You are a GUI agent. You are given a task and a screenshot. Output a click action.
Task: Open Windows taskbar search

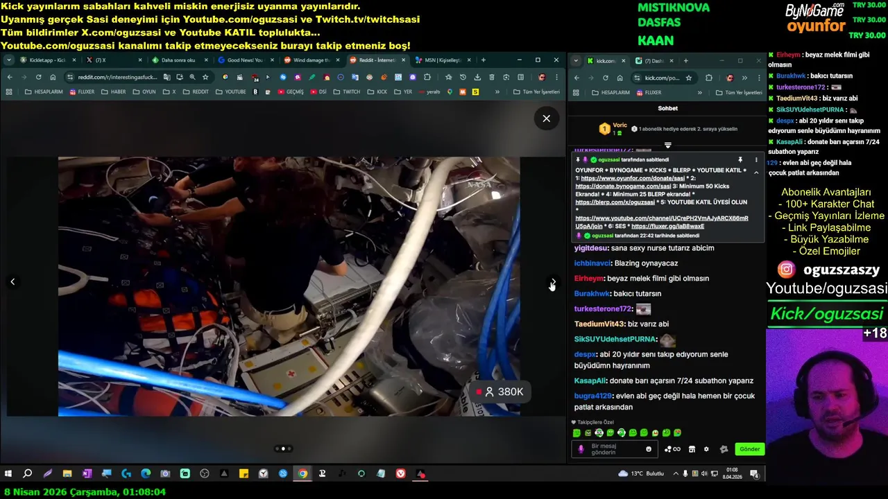(x=28, y=473)
